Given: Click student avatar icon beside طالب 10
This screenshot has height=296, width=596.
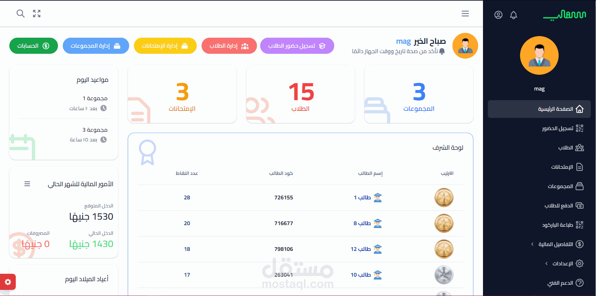Looking at the screenshot, I should [378, 275].
